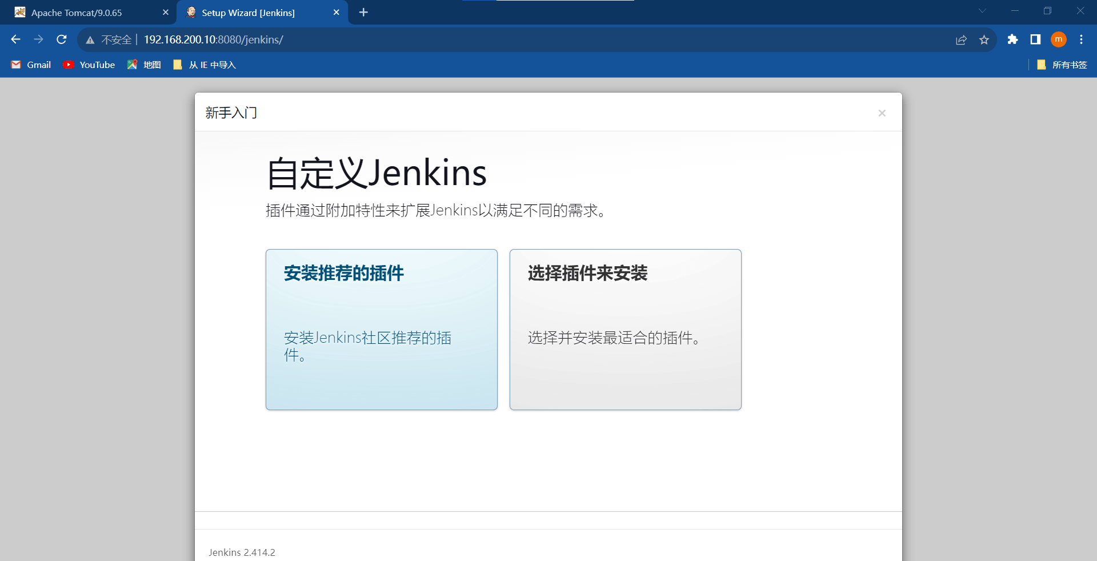This screenshot has height=561, width=1097.
Task: Close the Setup Wizard tab
Action: [x=337, y=13]
